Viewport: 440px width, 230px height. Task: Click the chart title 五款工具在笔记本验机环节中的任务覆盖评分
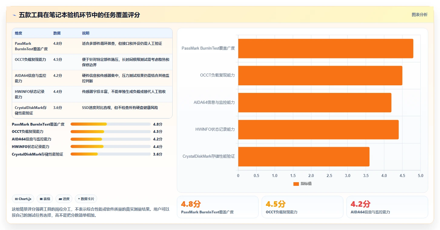coord(79,15)
